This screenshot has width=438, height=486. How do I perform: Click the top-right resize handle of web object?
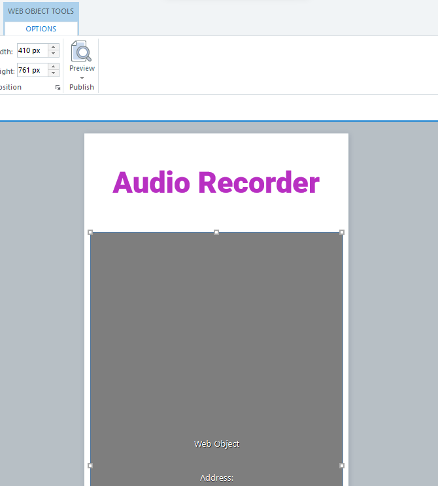[342, 232]
